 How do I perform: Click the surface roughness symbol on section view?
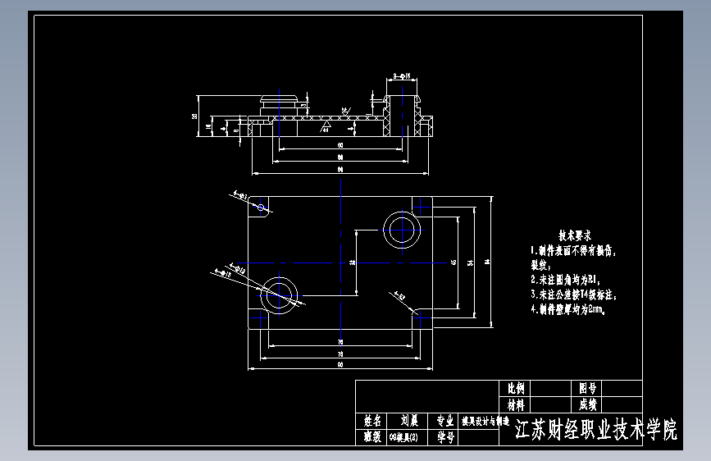click(346, 112)
